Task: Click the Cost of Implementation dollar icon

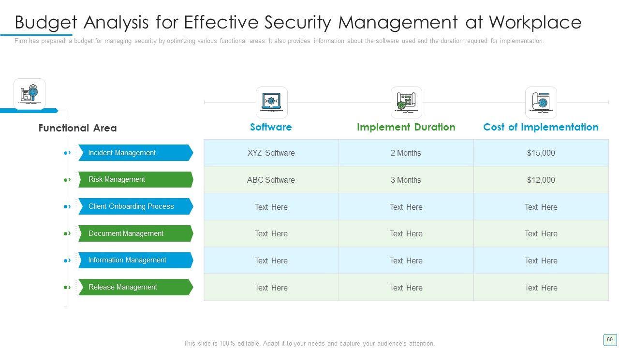Action: click(541, 102)
